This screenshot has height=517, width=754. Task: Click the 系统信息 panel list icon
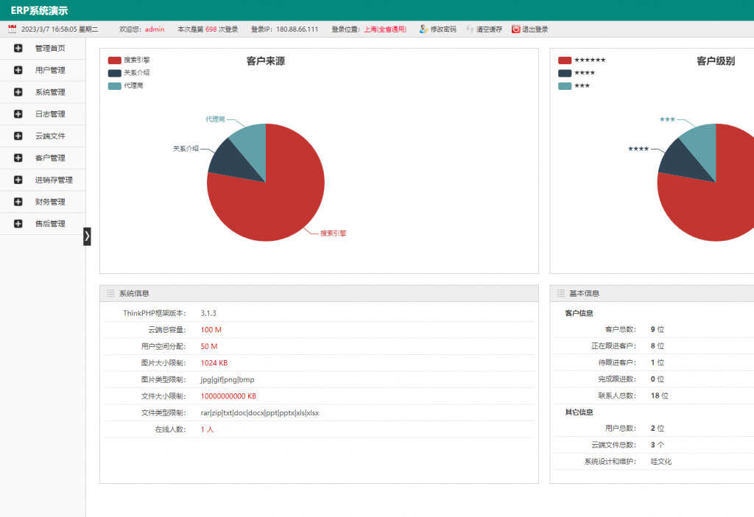(110, 293)
